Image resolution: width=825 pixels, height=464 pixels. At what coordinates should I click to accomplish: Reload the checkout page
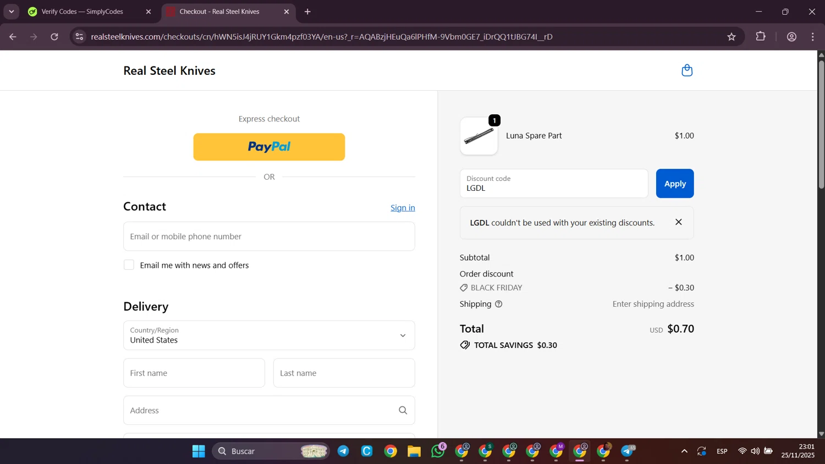54,37
